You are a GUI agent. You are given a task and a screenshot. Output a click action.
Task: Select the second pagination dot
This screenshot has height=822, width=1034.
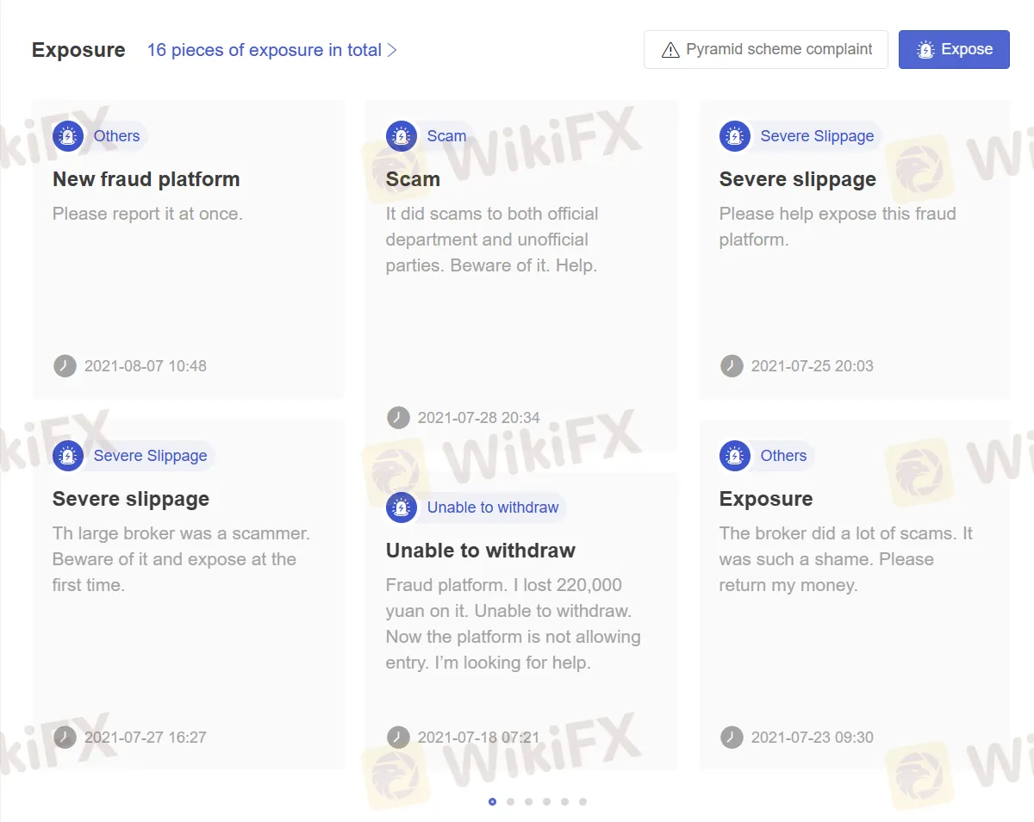[510, 801]
